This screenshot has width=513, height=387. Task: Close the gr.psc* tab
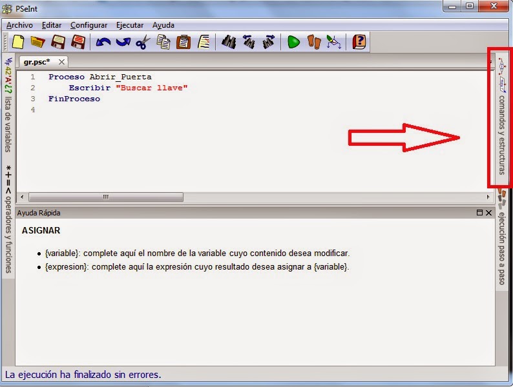[x=61, y=62]
